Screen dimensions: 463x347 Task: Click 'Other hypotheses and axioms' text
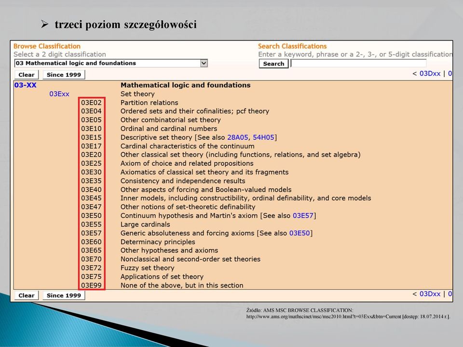(169, 250)
